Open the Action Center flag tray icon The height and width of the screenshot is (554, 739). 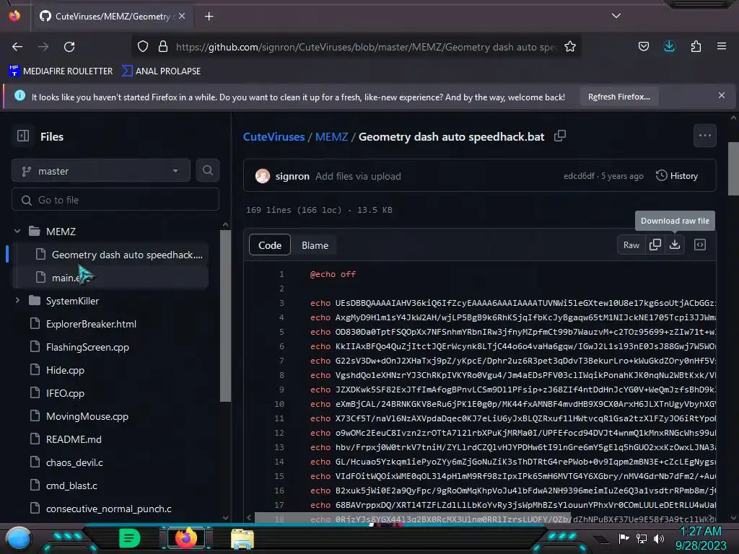624,538
